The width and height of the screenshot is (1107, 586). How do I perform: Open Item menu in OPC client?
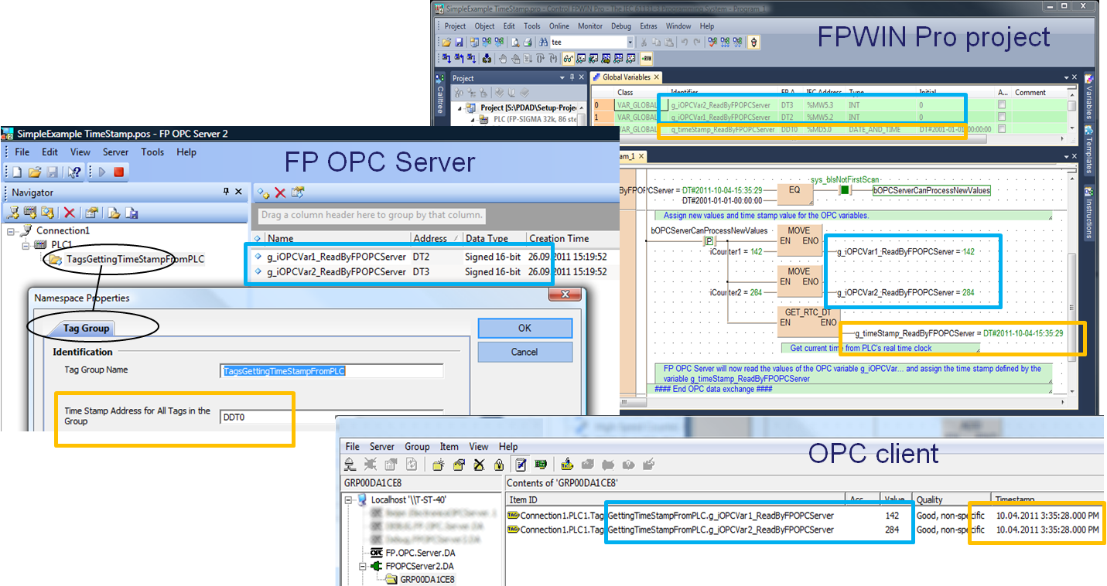[449, 447]
